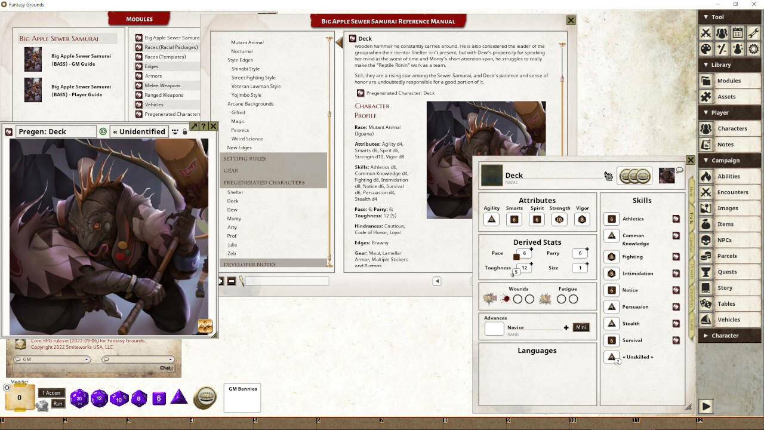Open Modules from the Library panel
Image resolution: width=764 pixels, height=430 pixels.
pyautogui.click(x=729, y=81)
